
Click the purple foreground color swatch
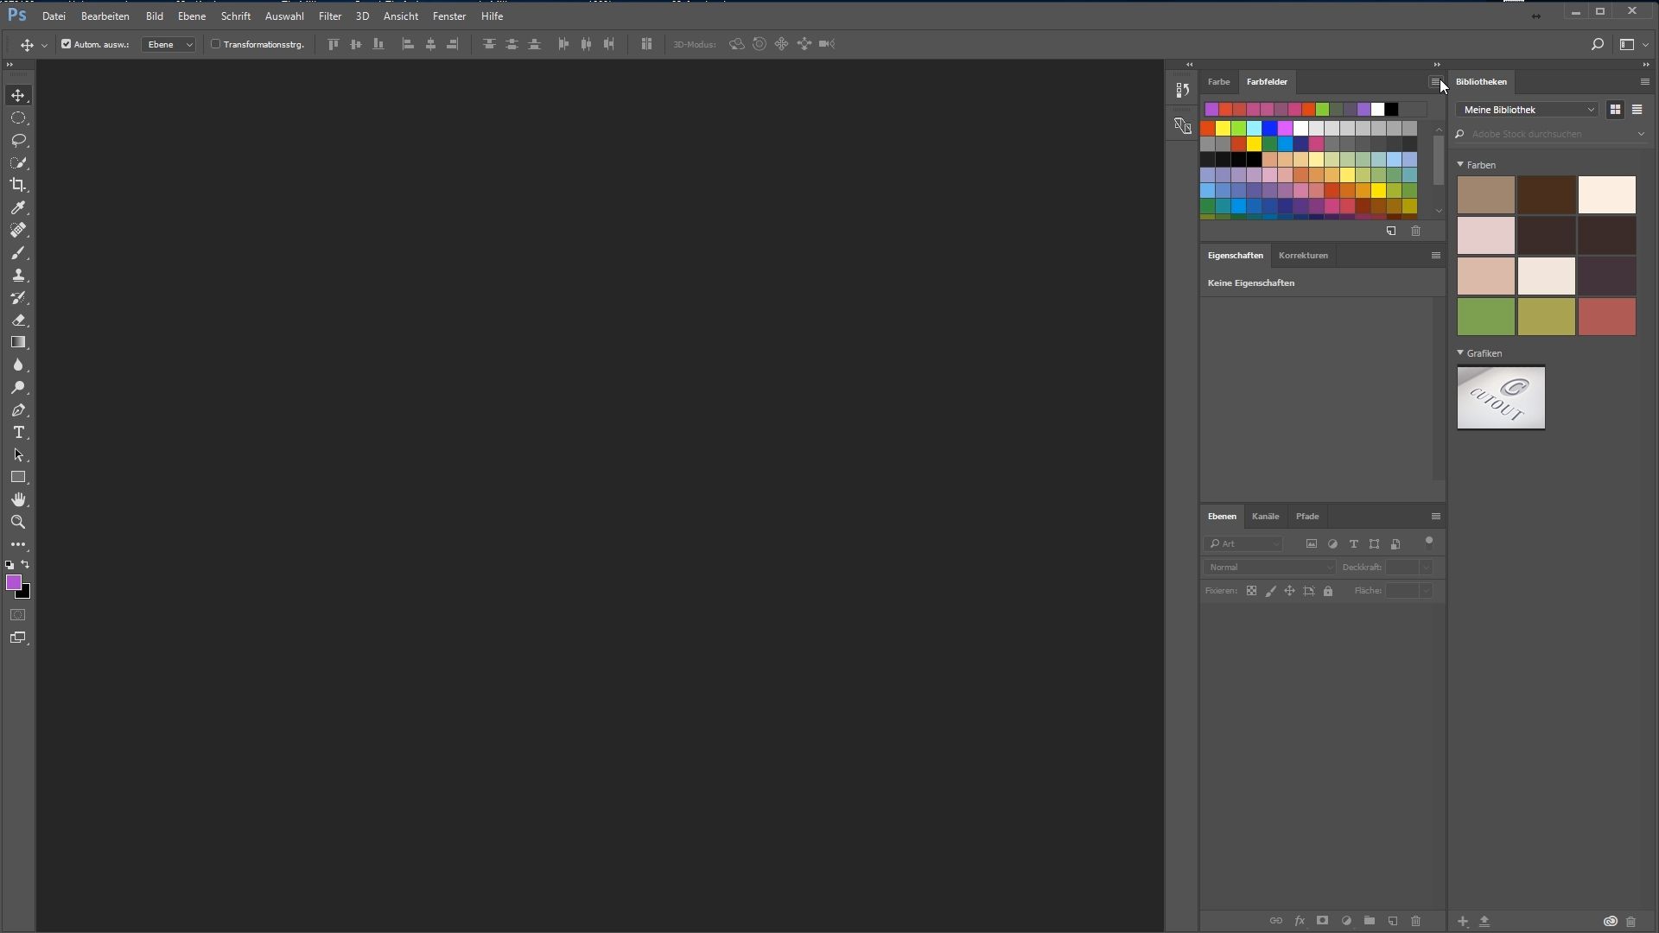coord(13,583)
